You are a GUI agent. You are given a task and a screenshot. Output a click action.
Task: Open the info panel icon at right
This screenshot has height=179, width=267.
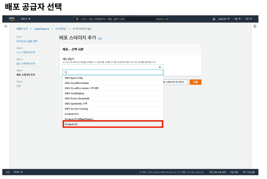click(x=255, y=26)
